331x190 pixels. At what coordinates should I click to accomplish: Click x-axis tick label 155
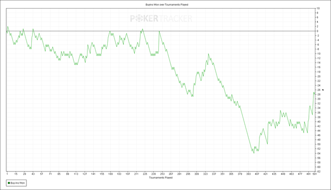102,174
